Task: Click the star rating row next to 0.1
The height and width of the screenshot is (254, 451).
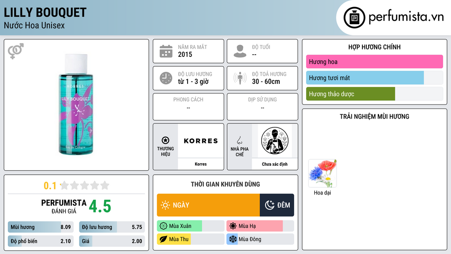Action: pyautogui.click(x=85, y=185)
